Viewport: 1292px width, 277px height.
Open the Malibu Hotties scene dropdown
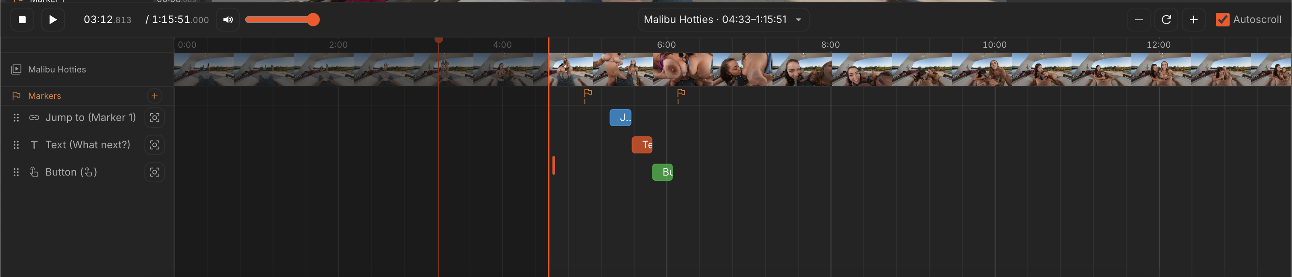[723, 20]
